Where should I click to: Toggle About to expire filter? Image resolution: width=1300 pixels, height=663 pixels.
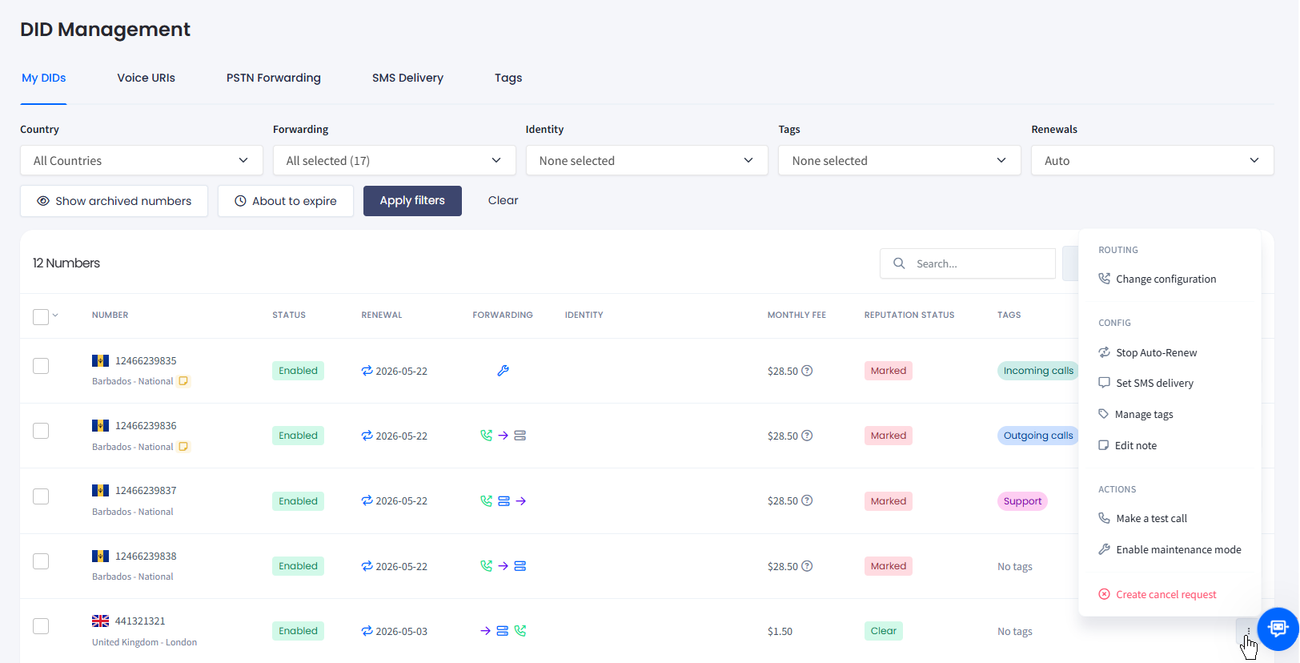point(286,201)
